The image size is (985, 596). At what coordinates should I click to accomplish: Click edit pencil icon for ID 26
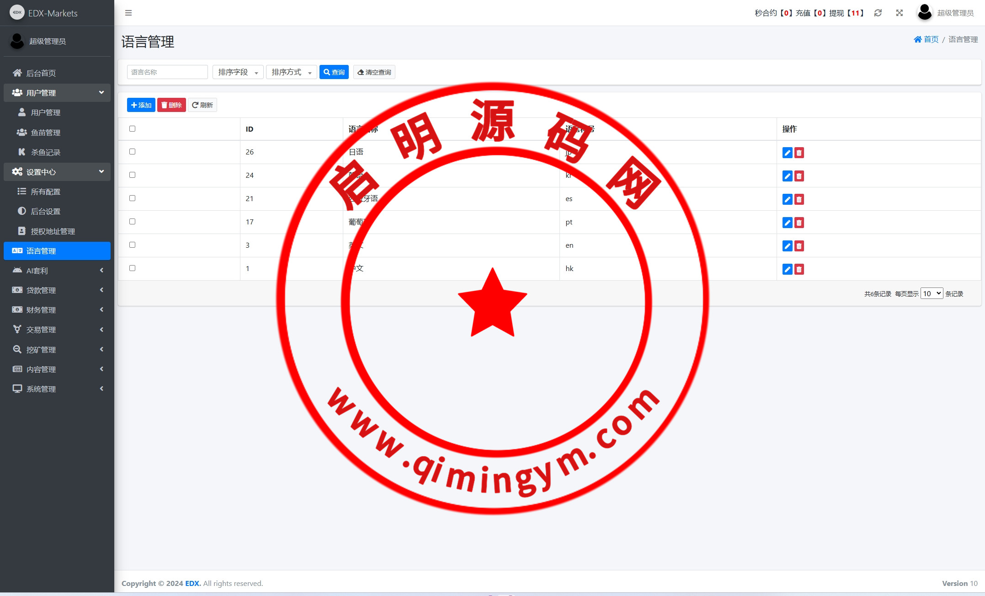click(787, 153)
